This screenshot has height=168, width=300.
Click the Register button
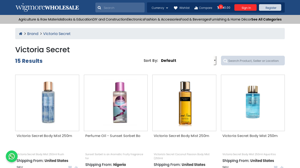(270, 7)
